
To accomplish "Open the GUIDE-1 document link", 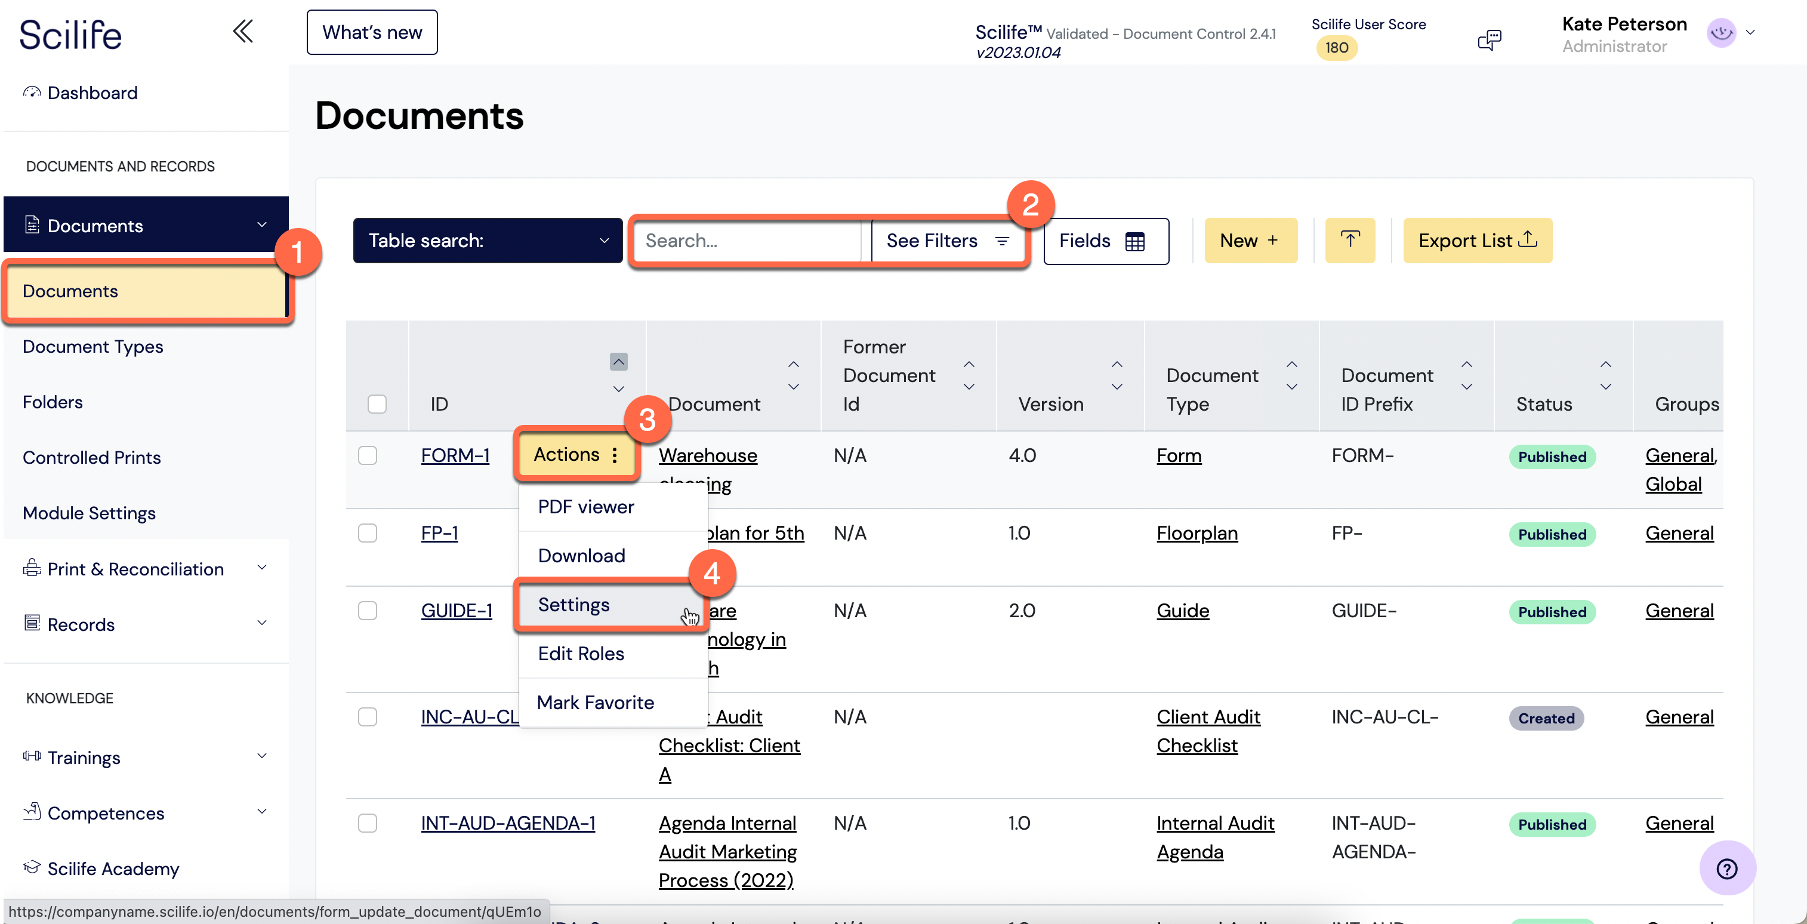I will (x=457, y=611).
